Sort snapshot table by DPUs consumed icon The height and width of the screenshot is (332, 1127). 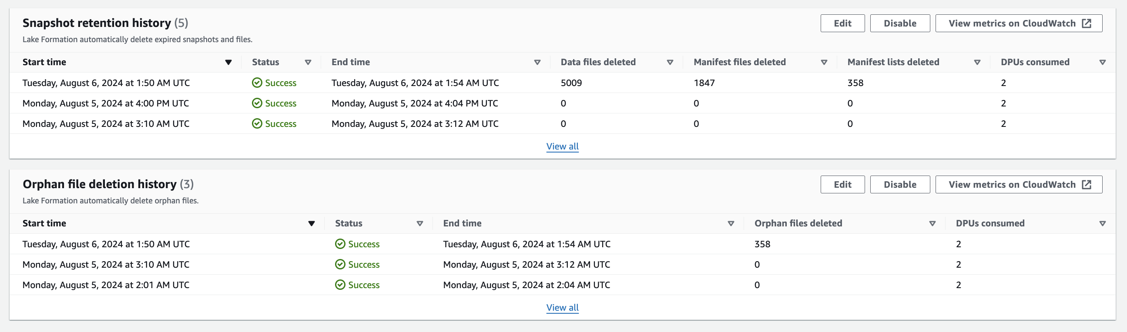click(1103, 63)
